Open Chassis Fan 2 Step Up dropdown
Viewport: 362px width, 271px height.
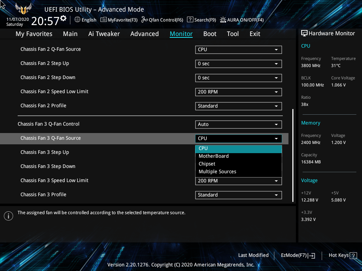[x=239, y=64]
